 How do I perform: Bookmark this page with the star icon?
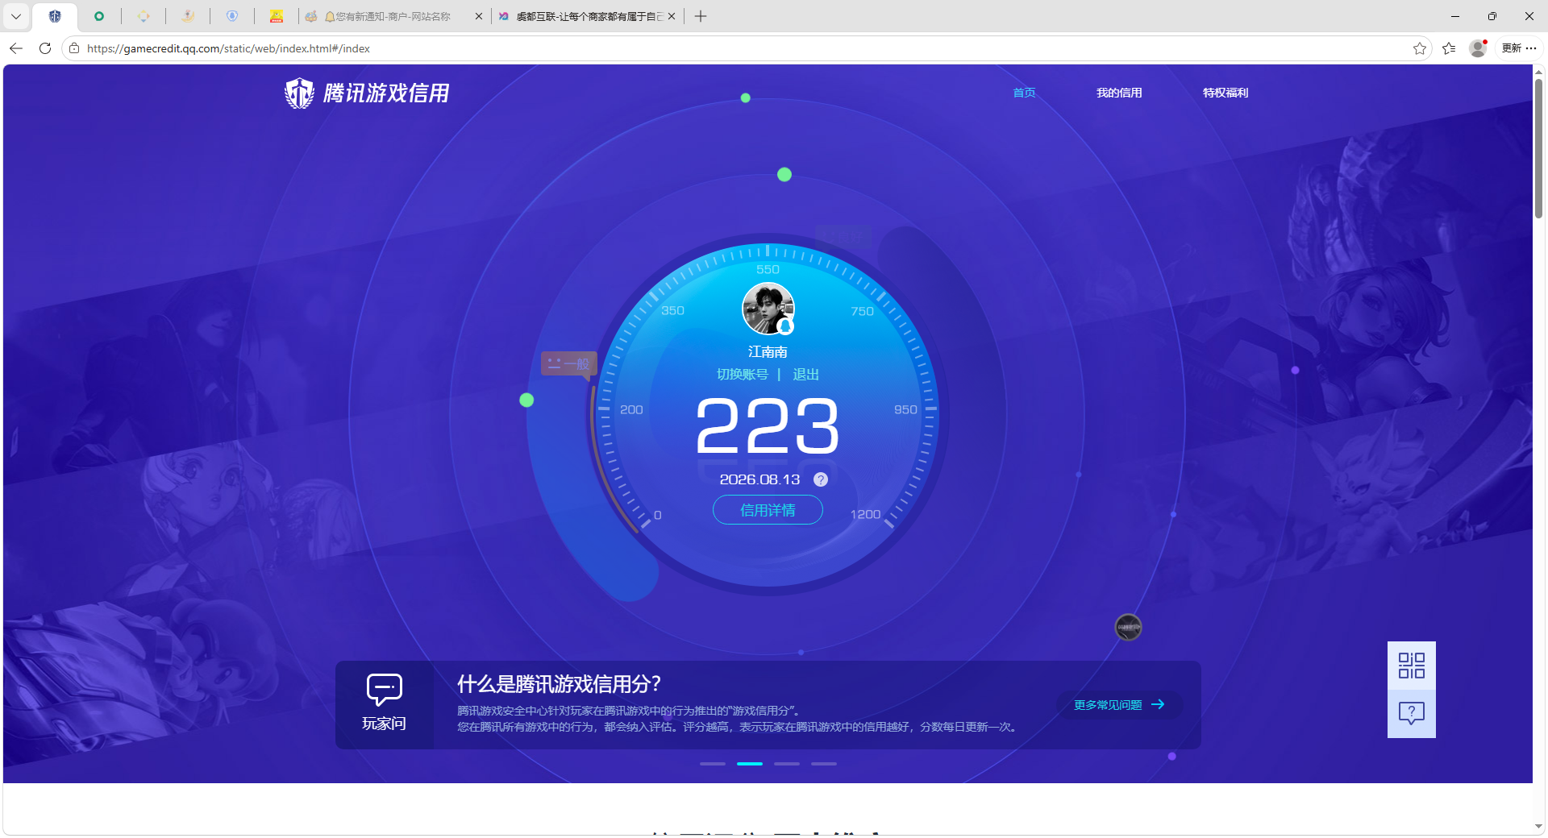1420,48
